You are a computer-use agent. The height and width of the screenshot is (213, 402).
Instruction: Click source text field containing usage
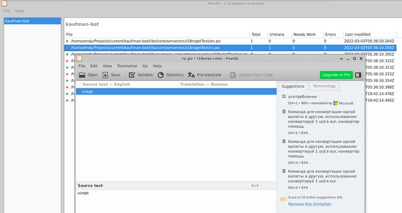coord(176,201)
